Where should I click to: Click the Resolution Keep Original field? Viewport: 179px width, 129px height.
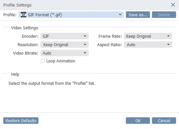[x=65, y=44]
